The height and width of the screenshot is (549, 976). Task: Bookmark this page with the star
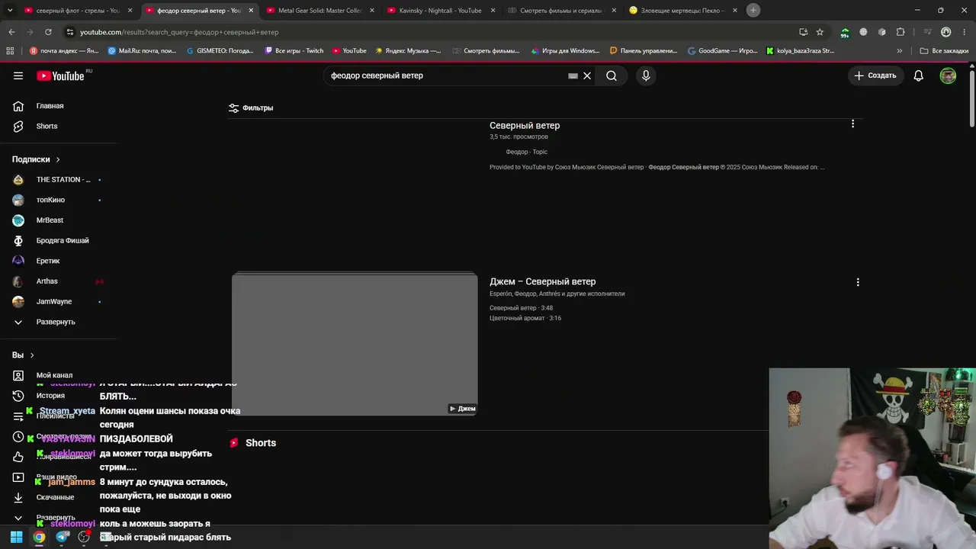tap(820, 32)
